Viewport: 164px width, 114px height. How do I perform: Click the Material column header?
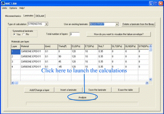(x=33, y=47)
